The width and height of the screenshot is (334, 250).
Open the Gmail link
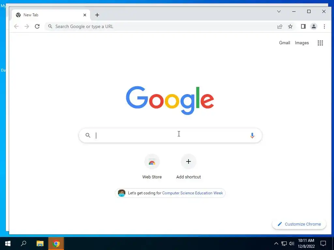tap(284, 43)
